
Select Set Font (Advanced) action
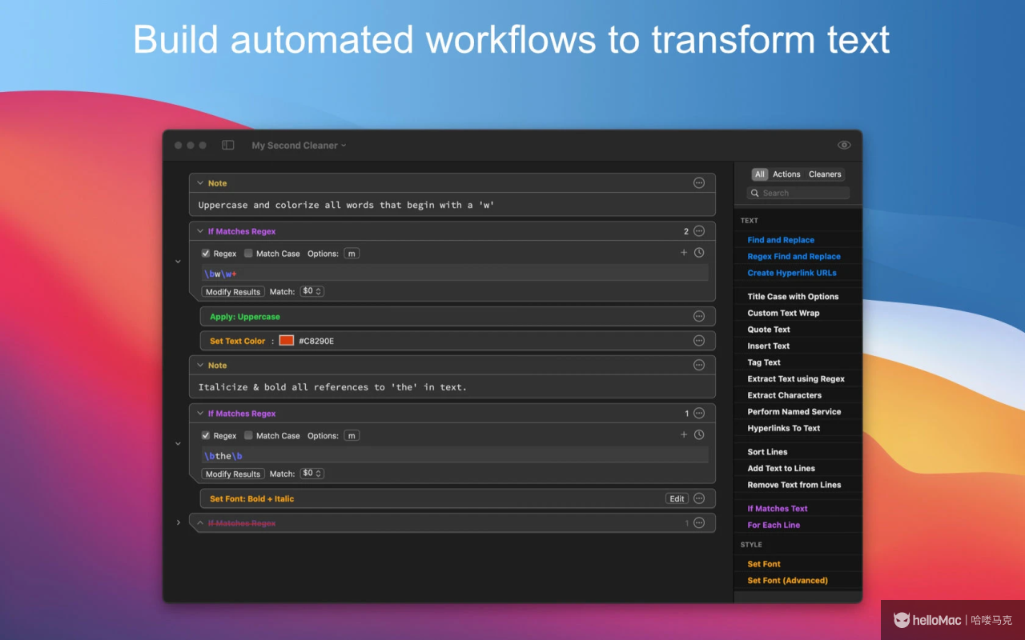coord(788,581)
